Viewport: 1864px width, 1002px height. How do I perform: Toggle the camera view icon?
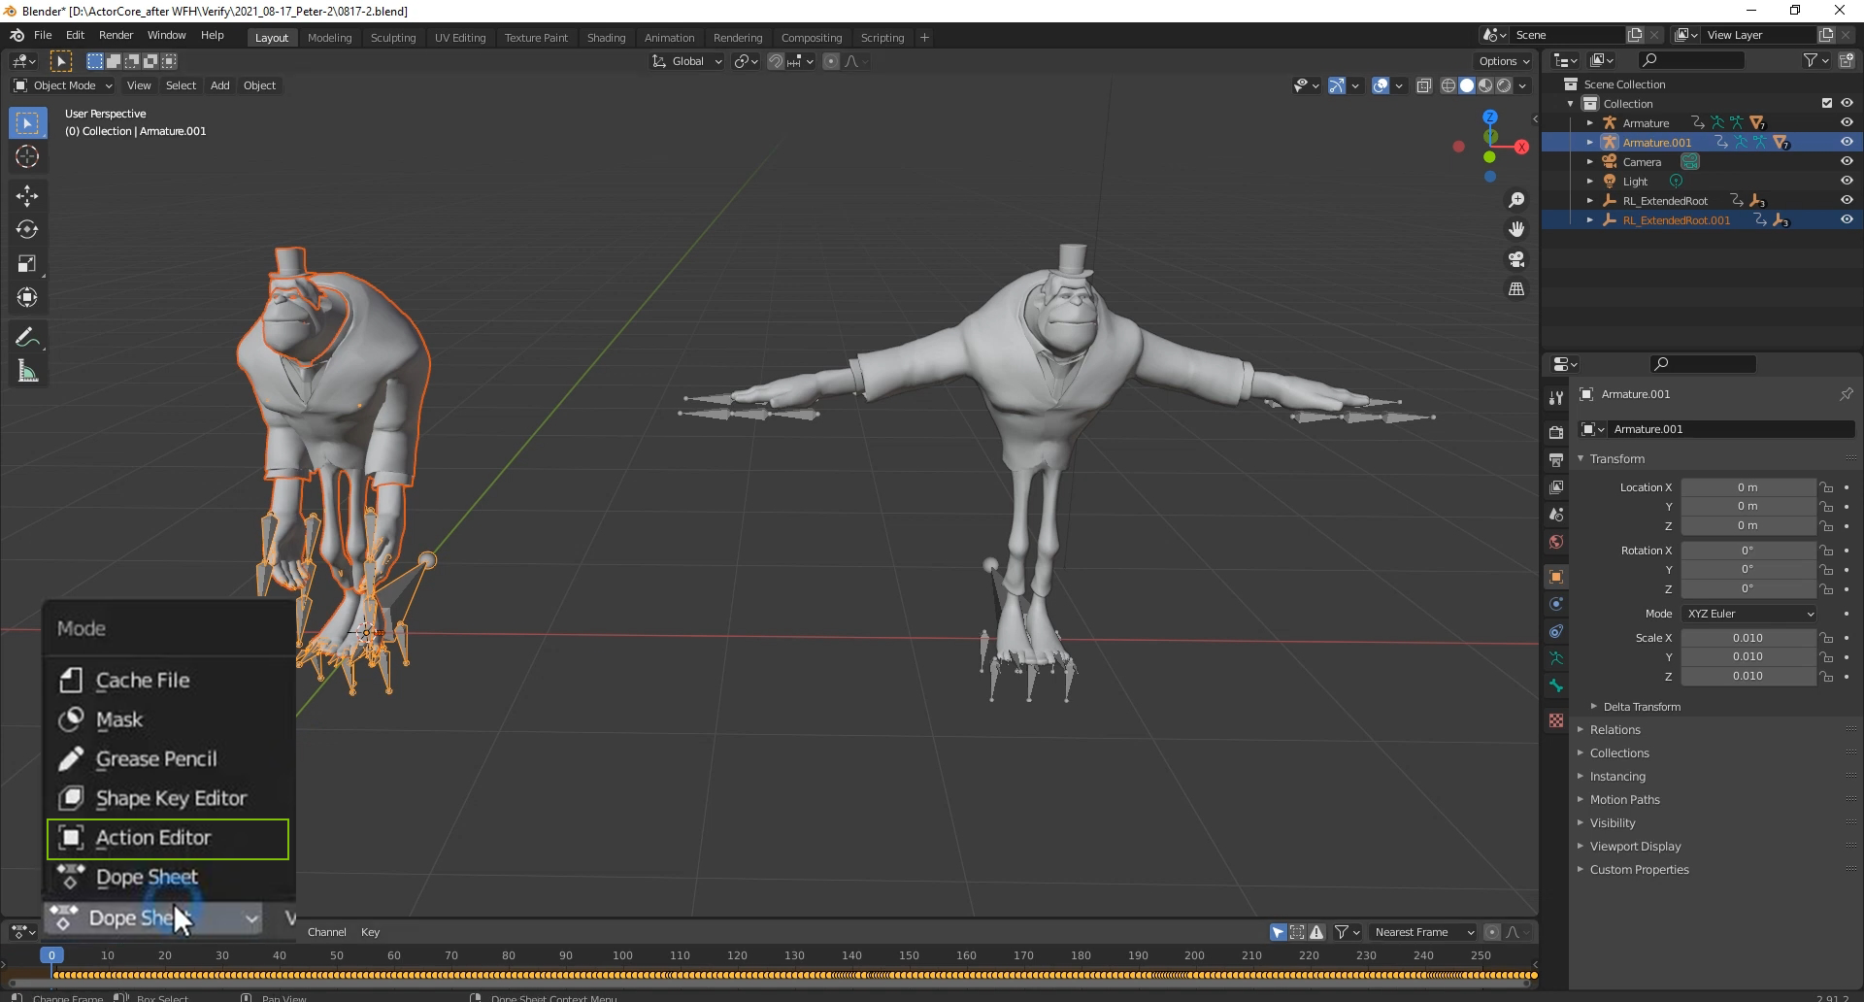point(1516,259)
